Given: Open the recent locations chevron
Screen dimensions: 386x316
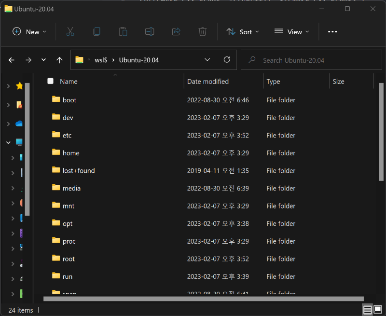Looking at the screenshot, I should point(43,60).
